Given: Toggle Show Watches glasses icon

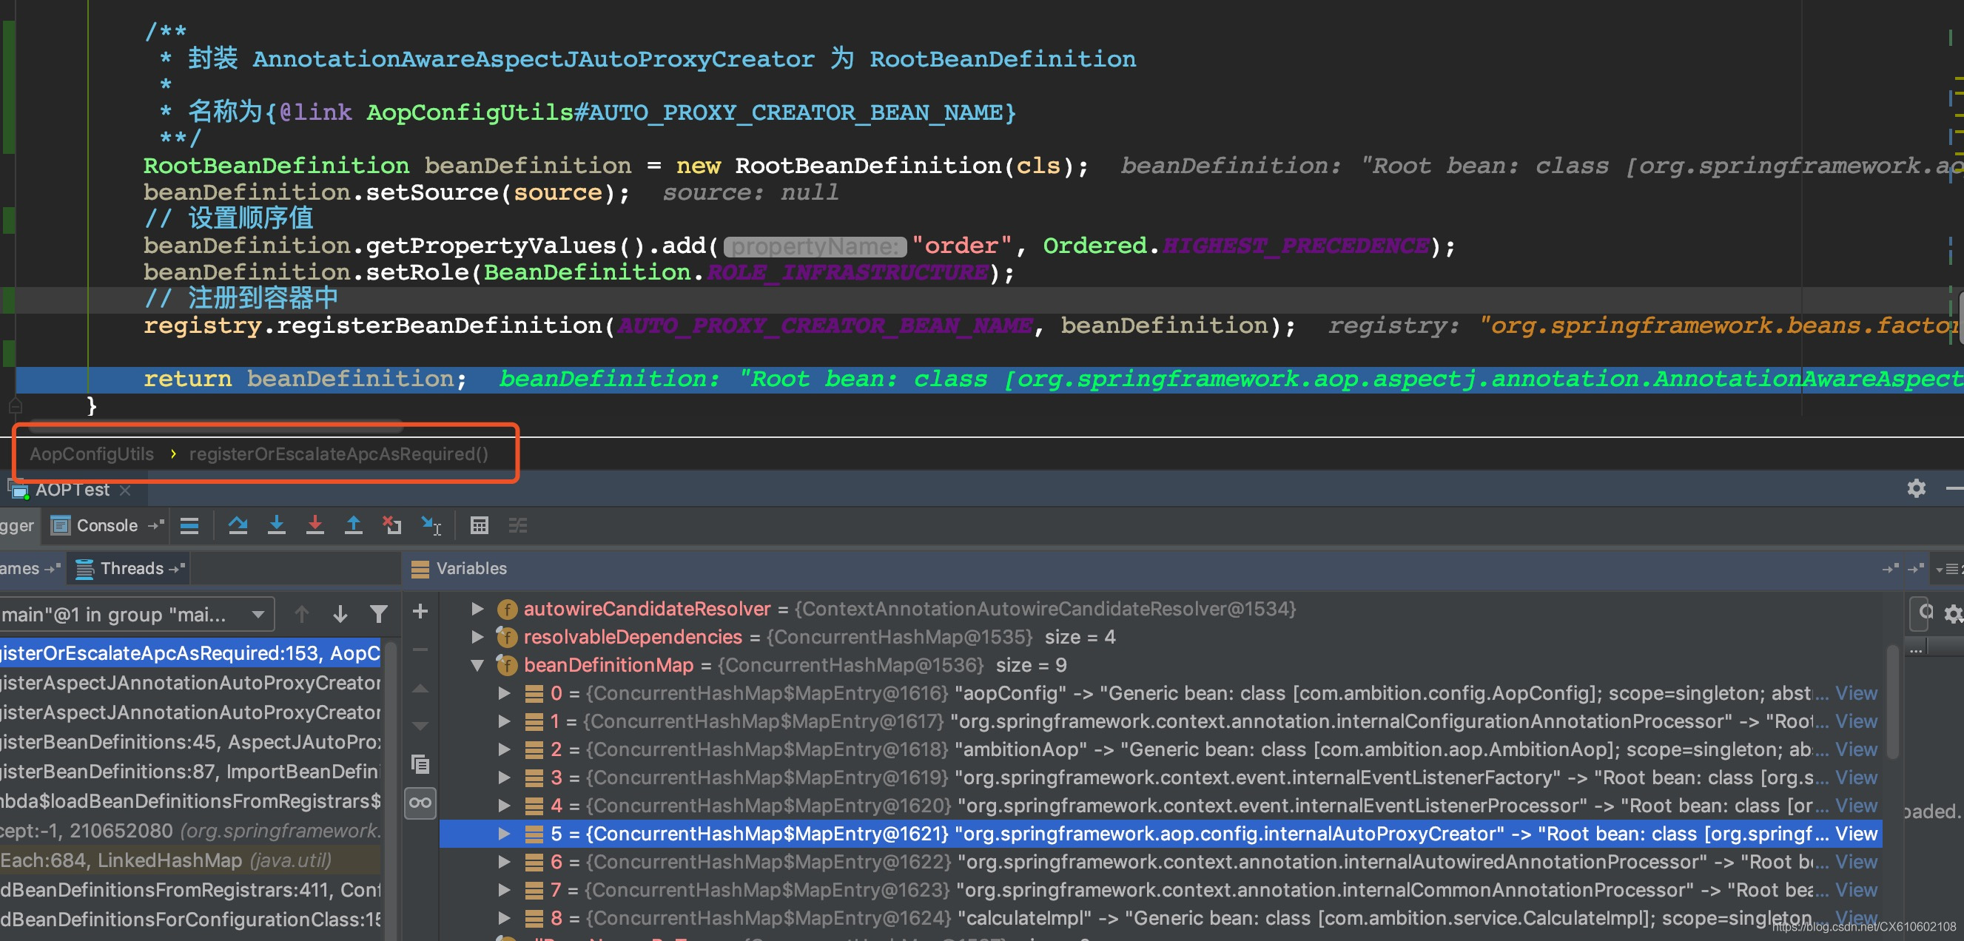Looking at the screenshot, I should coord(420,803).
